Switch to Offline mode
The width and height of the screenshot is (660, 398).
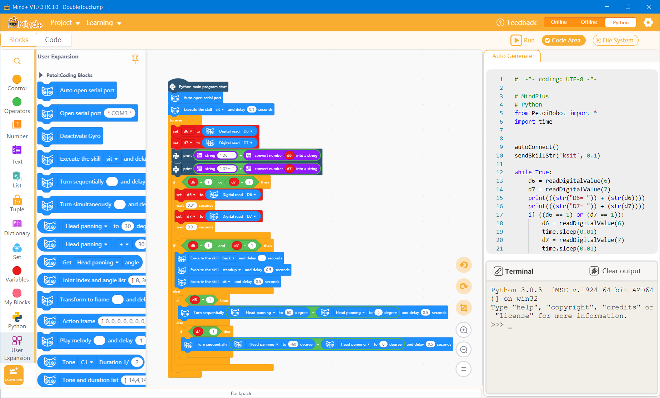click(x=589, y=22)
